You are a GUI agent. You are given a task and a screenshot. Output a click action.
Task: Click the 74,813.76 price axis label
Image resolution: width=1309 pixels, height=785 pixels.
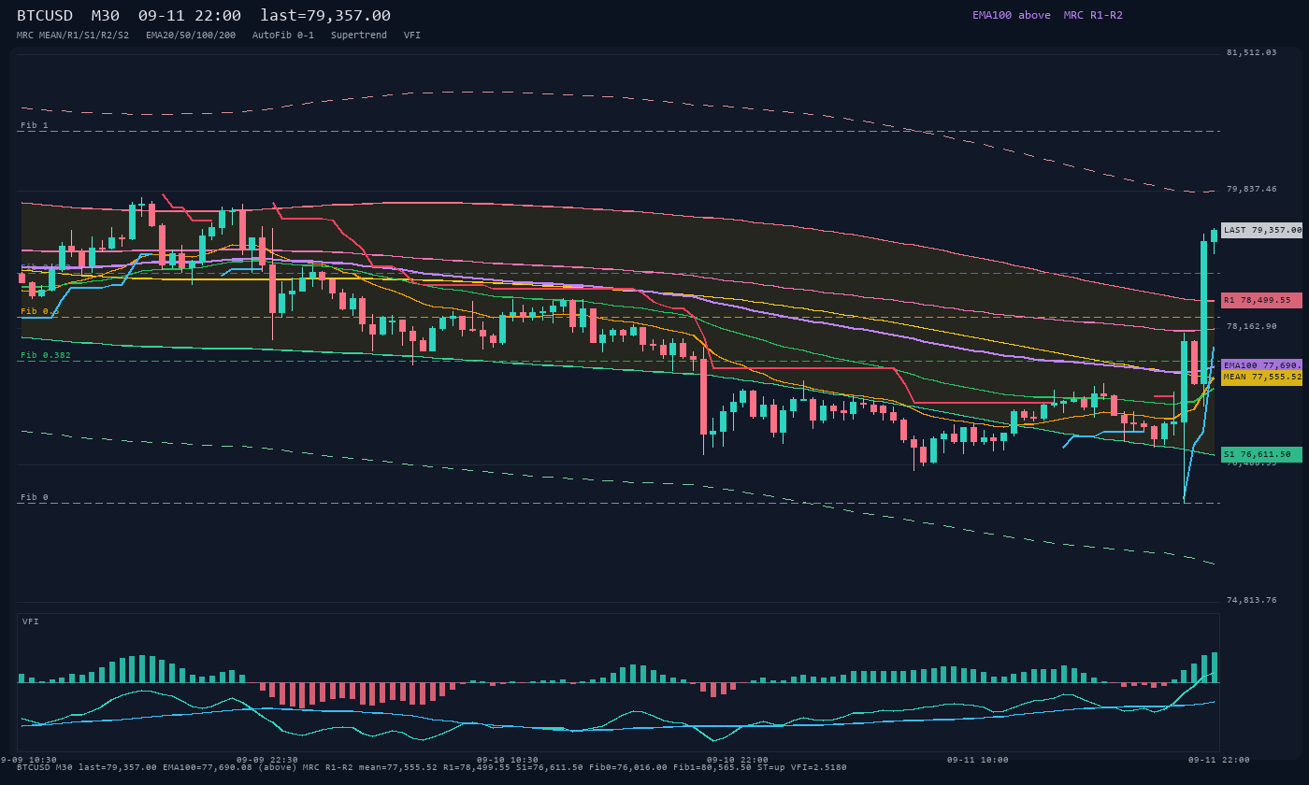(x=1251, y=600)
